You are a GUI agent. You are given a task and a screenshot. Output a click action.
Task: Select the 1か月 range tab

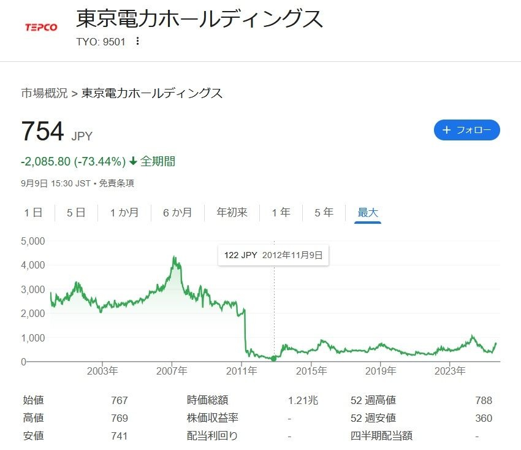point(124,212)
